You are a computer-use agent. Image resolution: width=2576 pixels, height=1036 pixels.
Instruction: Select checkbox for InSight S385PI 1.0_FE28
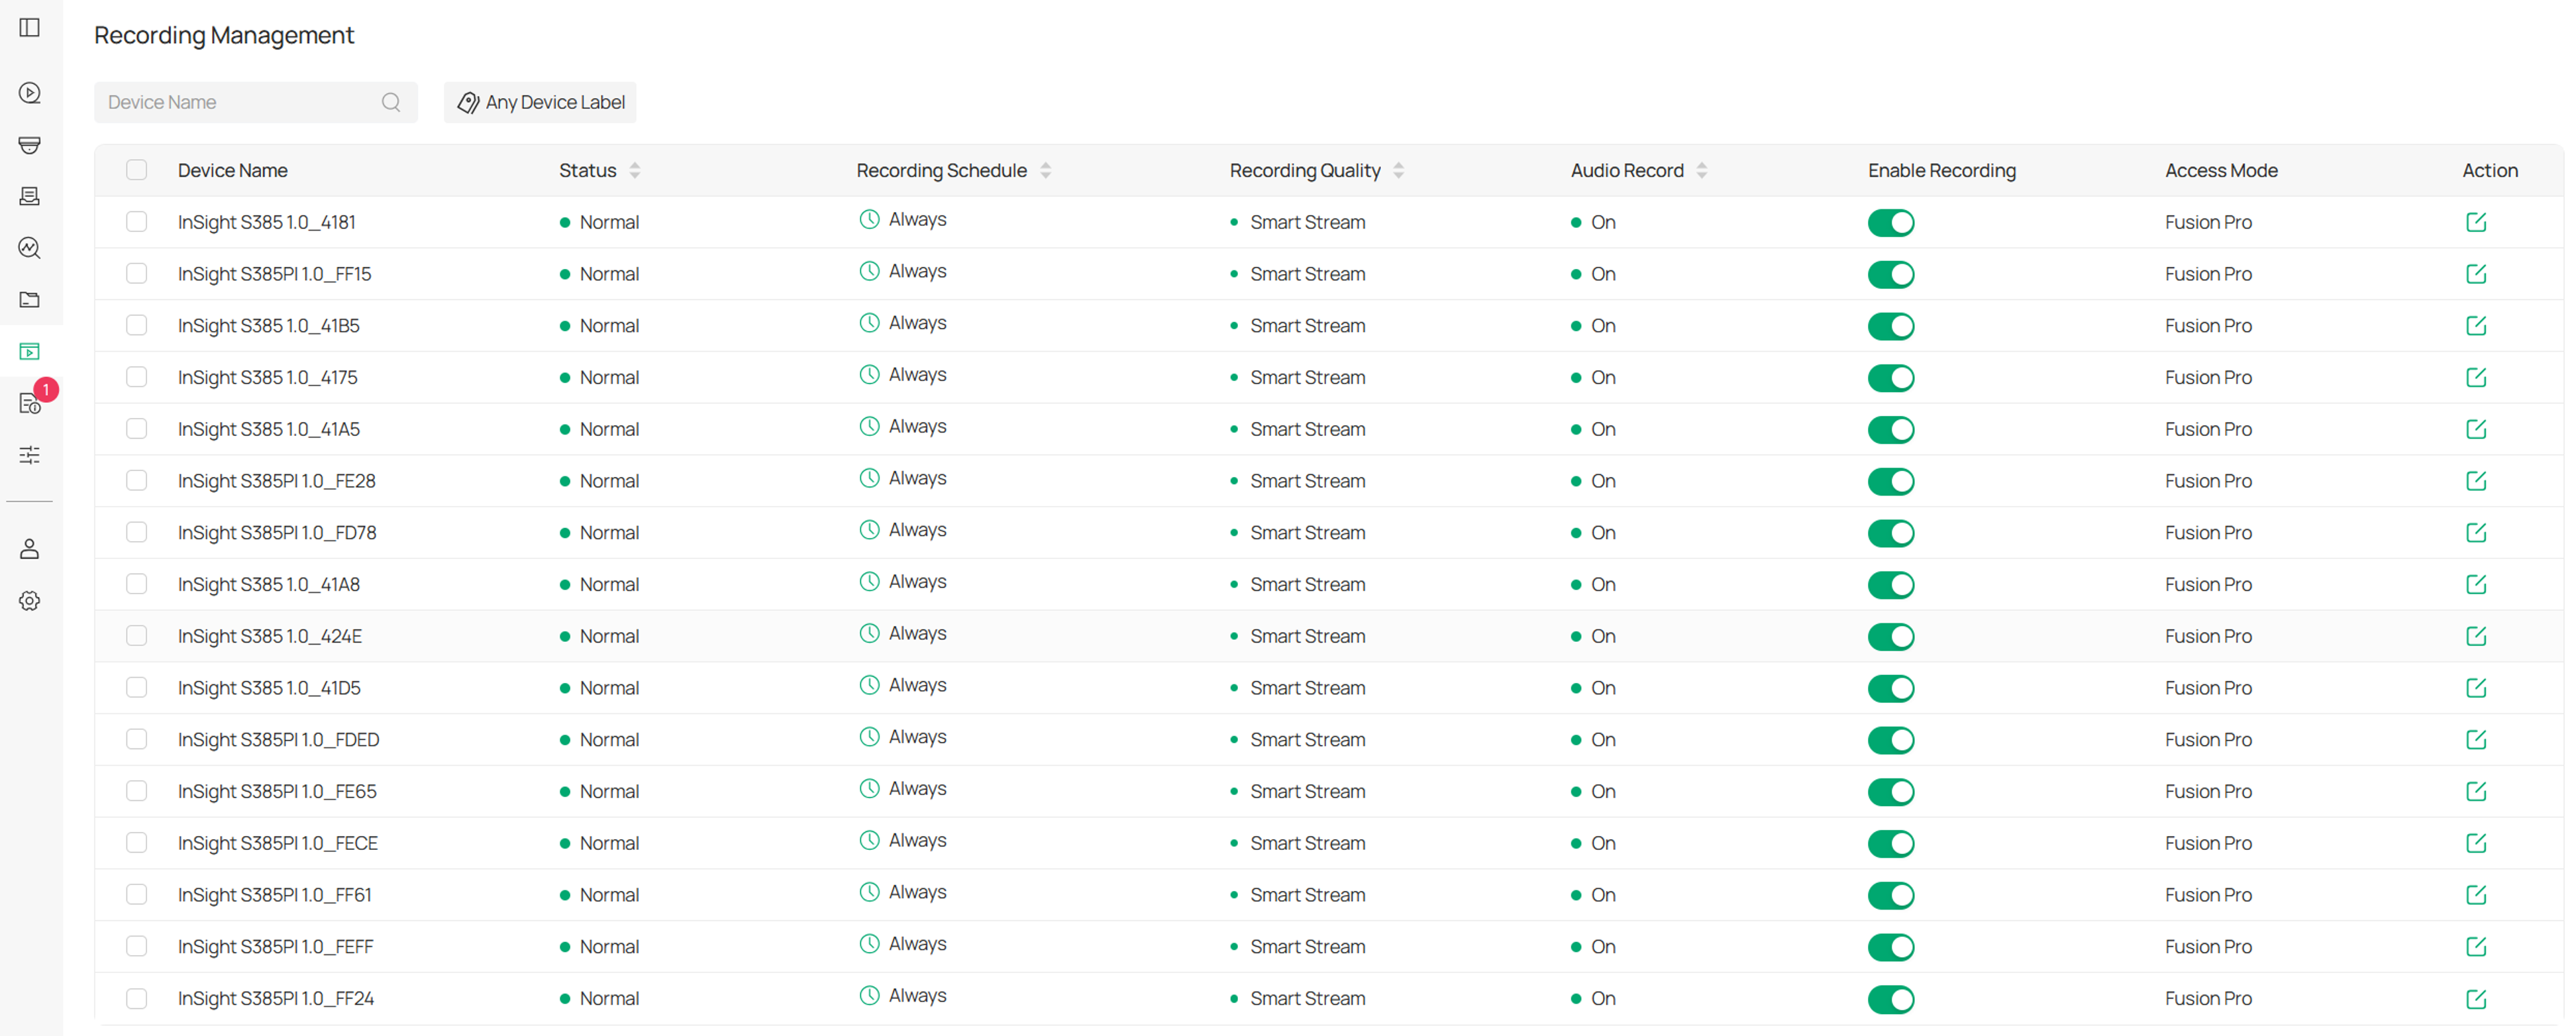click(137, 480)
